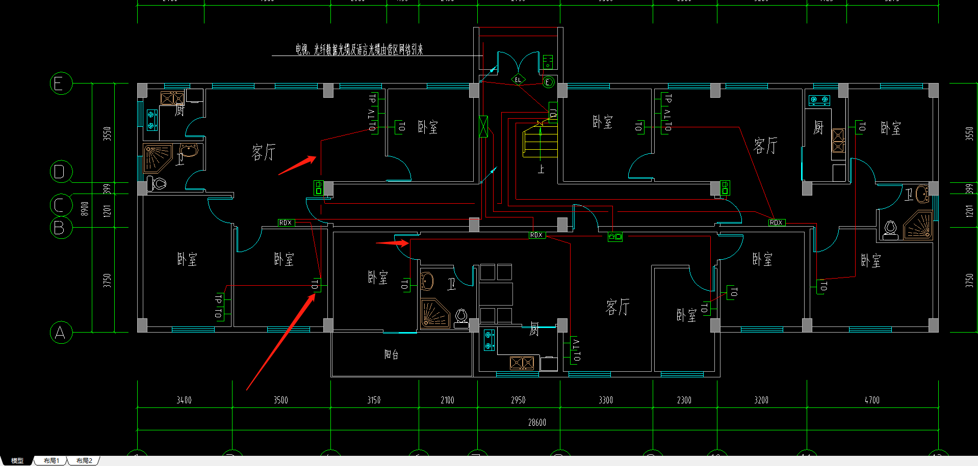Select grid axis bubble A
The width and height of the screenshot is (978, 466).
tap(61, 333)
